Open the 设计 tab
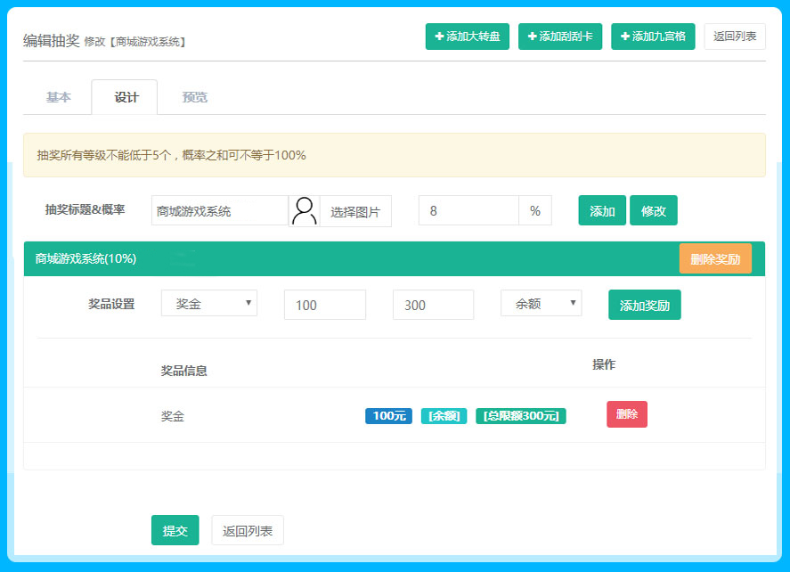Viewport: 790px width, 572px height. [126, 97]
